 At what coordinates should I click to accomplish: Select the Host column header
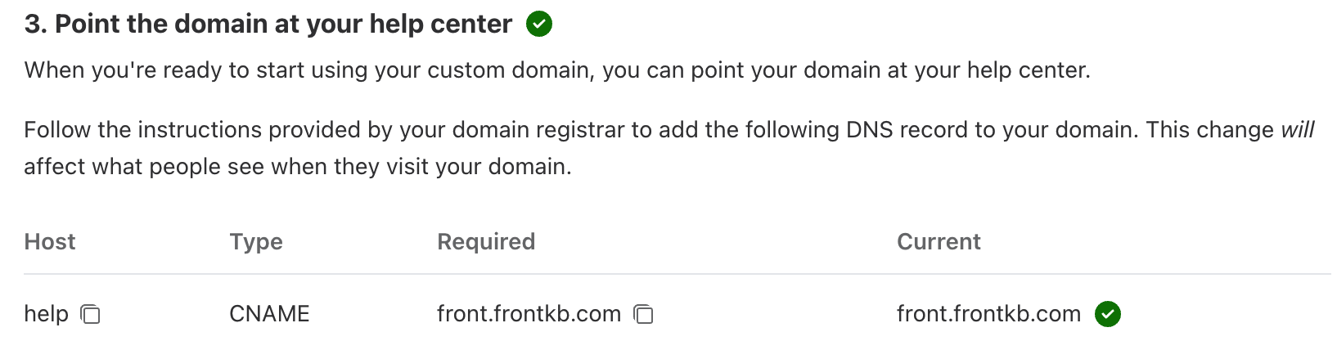50,241
